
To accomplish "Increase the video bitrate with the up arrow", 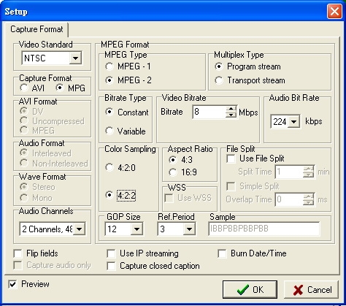I will [231, 109].
